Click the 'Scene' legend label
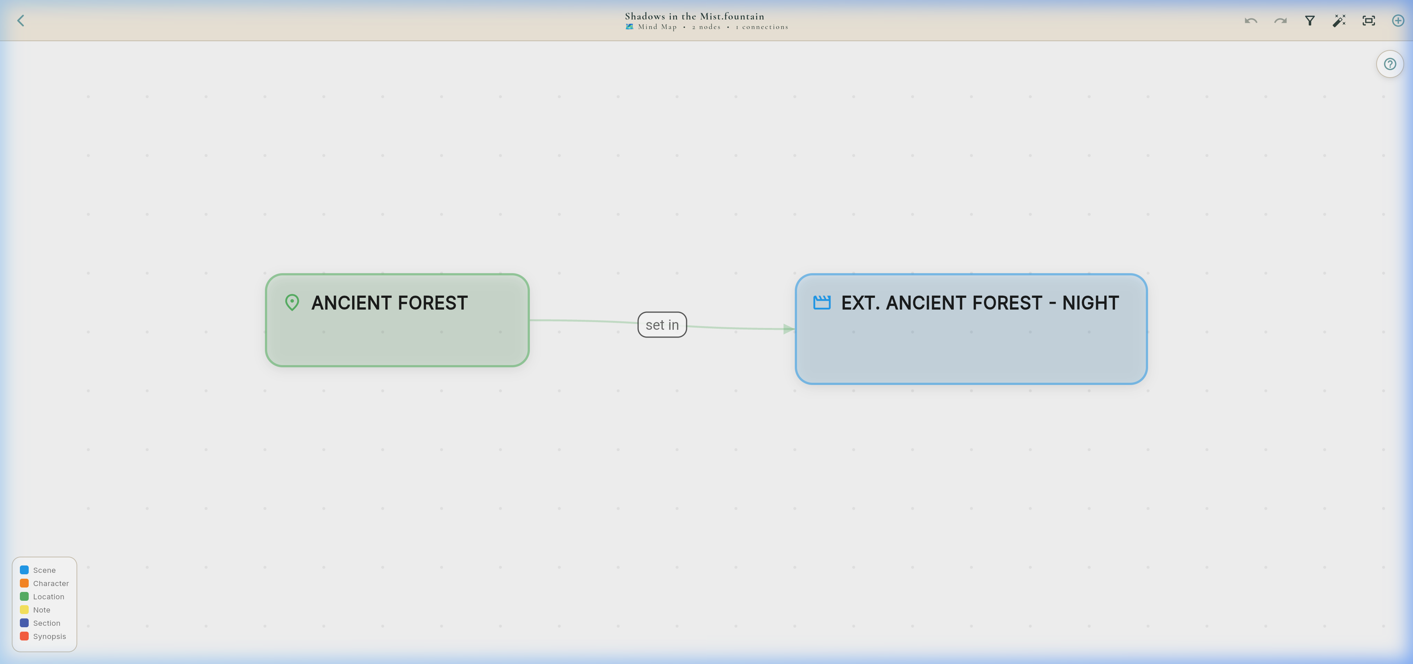This screenshot has width=1413, height=664. [x=45, y=570]
